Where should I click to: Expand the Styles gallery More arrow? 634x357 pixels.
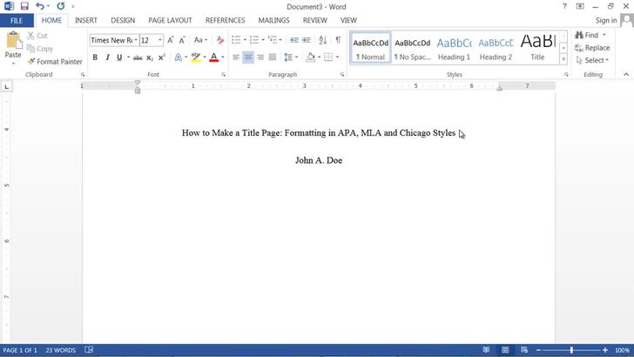point(563,60)
